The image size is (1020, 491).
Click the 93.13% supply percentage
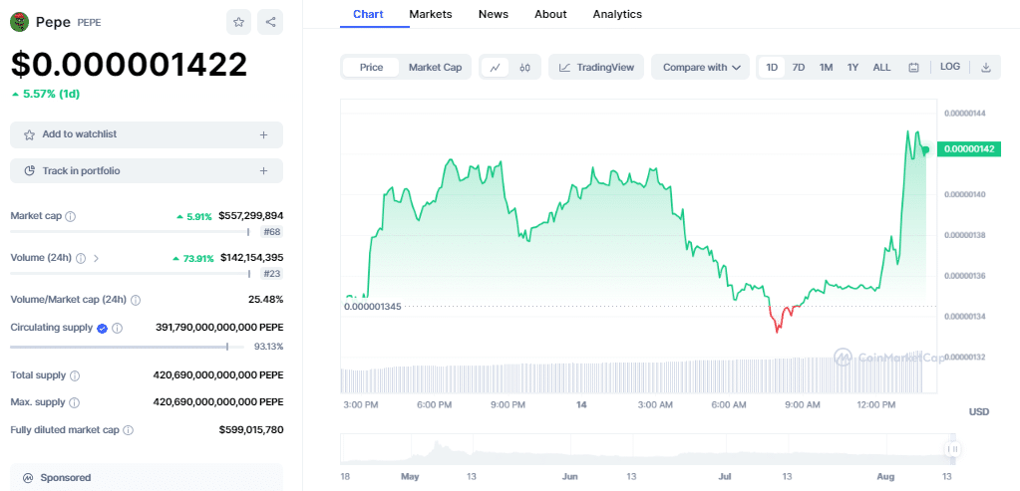tap(268, 347)
